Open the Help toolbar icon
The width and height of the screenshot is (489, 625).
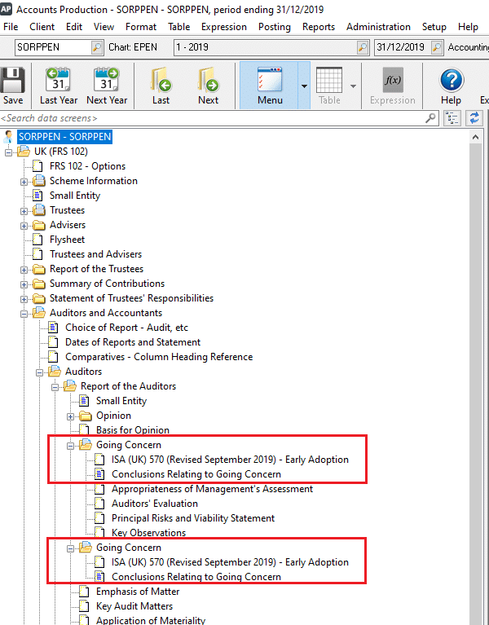[x=451, y=86]
